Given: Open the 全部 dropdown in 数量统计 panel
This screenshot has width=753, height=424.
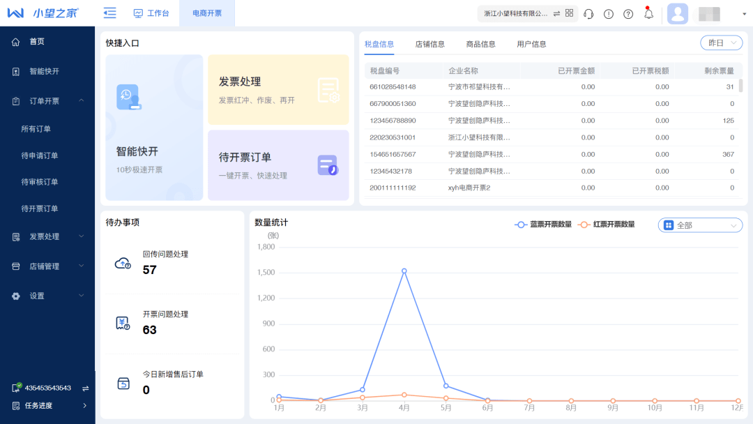Looking at the screenshot, I should click(699, 225).
